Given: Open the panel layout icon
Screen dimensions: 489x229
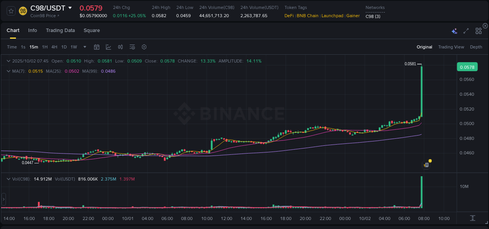Looking at the screenshot, I should (478, 30).
